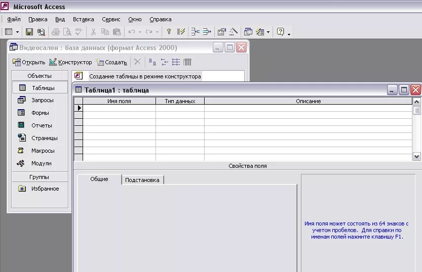
Task: Click Конструктор button in database window
Action: 70,62
